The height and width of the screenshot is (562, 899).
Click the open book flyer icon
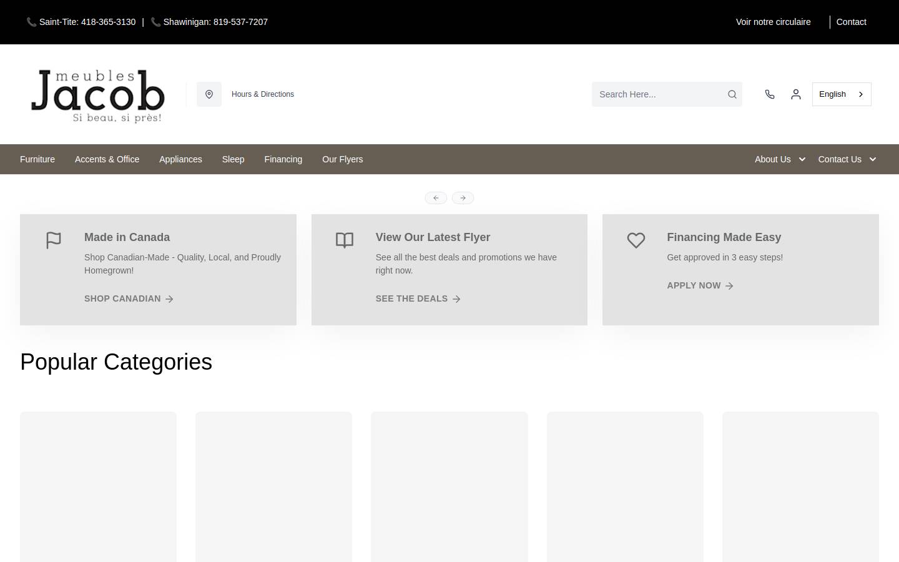(345, 240)
